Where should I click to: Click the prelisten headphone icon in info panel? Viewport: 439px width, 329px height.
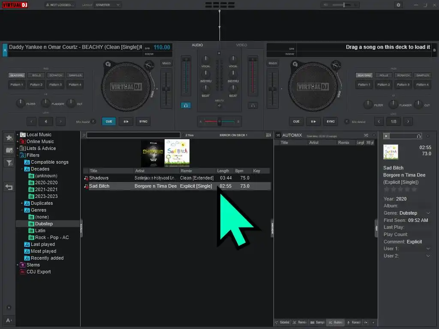(x=418, y=136)
